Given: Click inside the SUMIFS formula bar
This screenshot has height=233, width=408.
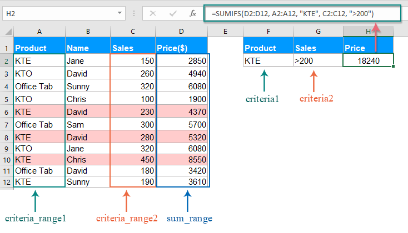Looking at the screenshot, I should click(302, 13).
